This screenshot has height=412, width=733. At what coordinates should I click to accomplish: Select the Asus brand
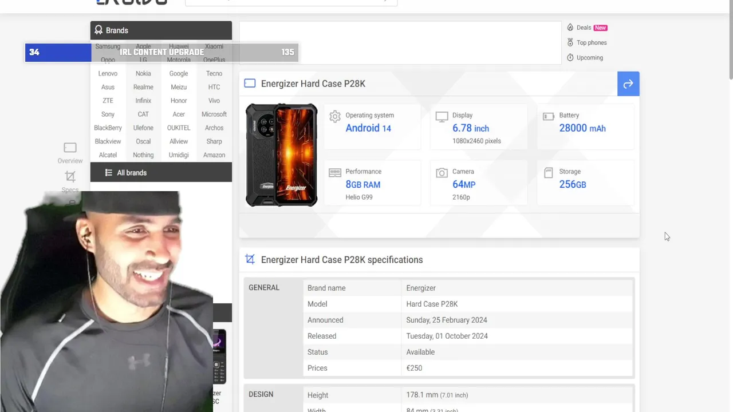pyautogui.click(x=108, y=87)
